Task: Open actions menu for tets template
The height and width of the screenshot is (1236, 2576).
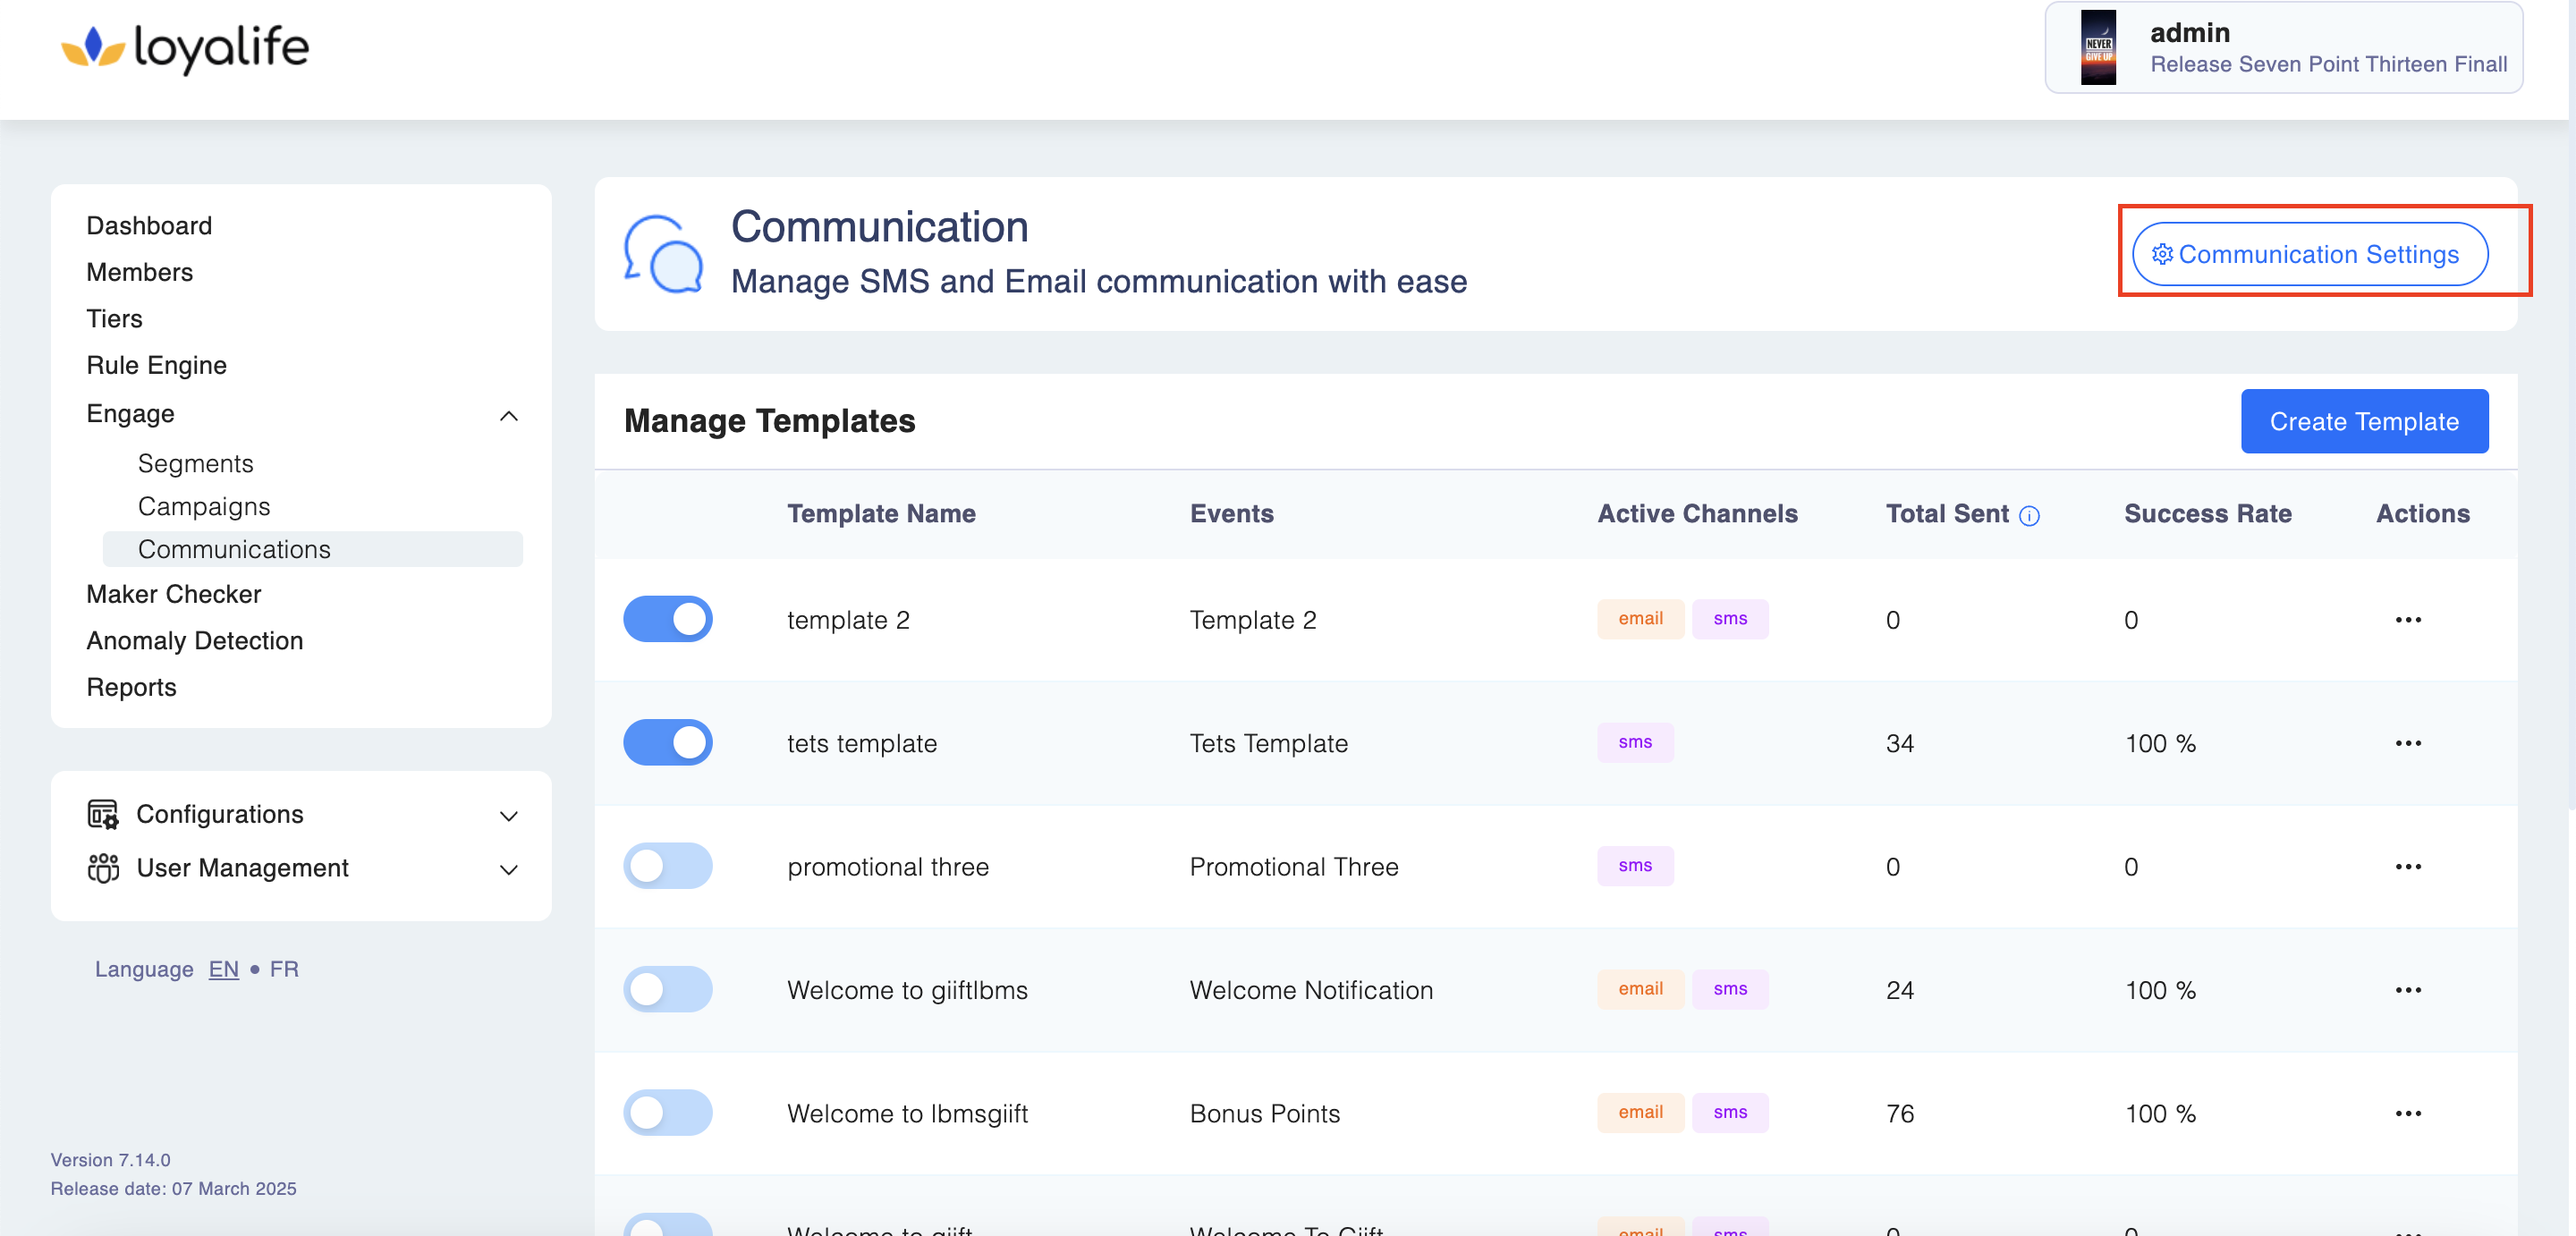Action: coord(2407,743)
